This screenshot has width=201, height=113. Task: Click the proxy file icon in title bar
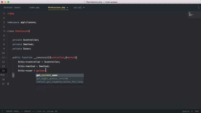coord(84,2)
